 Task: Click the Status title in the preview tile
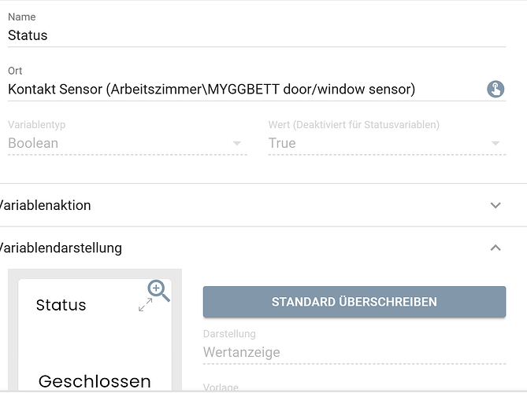(x=61, y=305)
